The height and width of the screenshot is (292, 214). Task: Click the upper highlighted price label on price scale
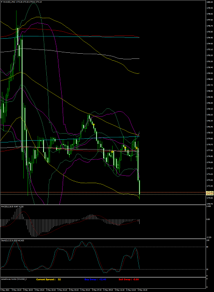(210, 192)
